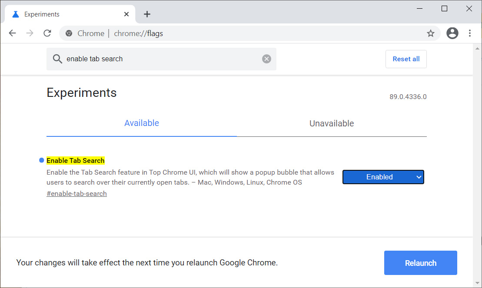482x288 pixels.
Task: Click the forward navigation arrow
Action: [30, 33]
